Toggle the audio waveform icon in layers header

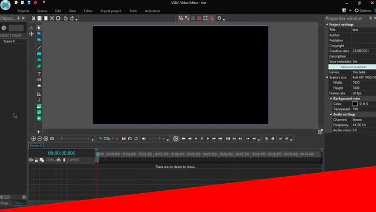pyautogui.click(x=59, y=160)
